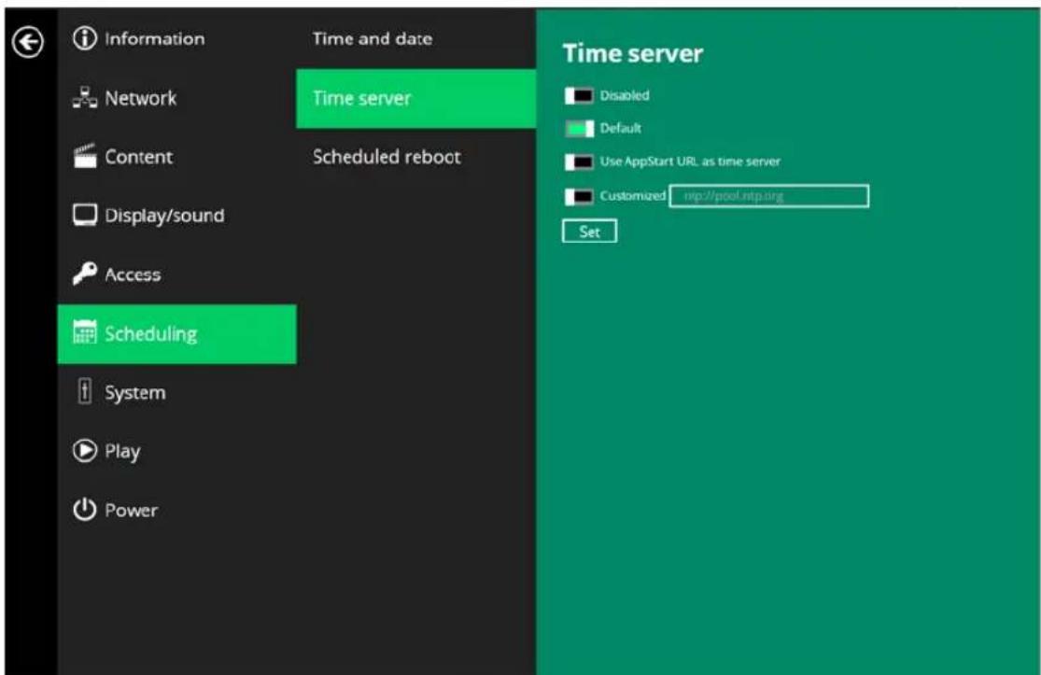Open the Access settings label
This screenshot has width=1041, height=675.
(133, 274)
